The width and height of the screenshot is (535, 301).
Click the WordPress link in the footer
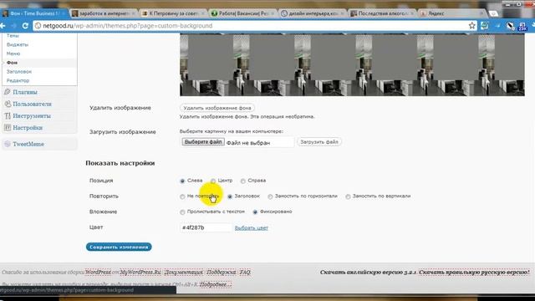click(x=98, y=273)
